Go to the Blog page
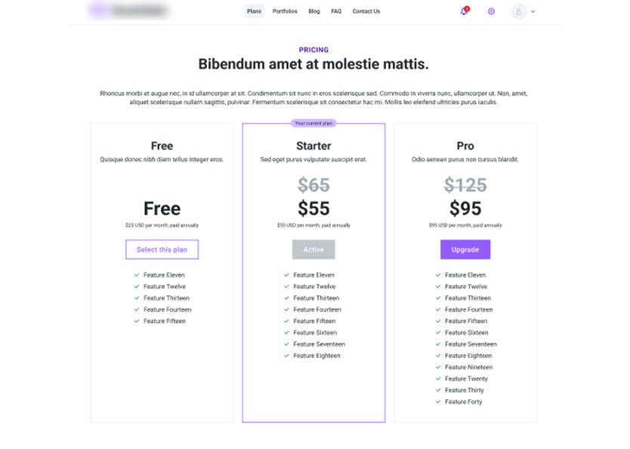The image size is (630, 449). tap(314, 11)
